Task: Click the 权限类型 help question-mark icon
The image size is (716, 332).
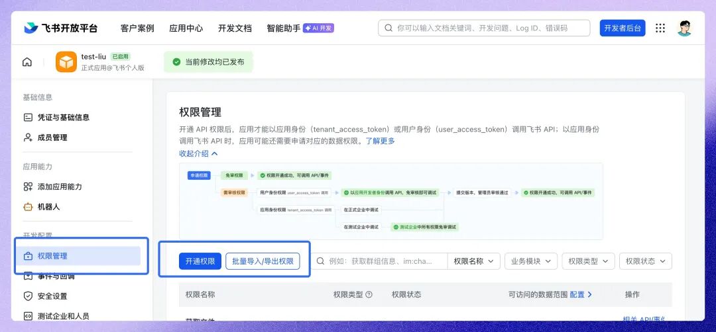Action: coord(369,295)
